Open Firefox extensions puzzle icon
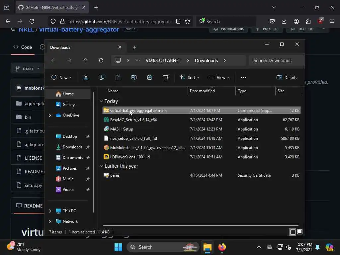Viewport: 340px width, 255px height. click(x=308, y=21)
